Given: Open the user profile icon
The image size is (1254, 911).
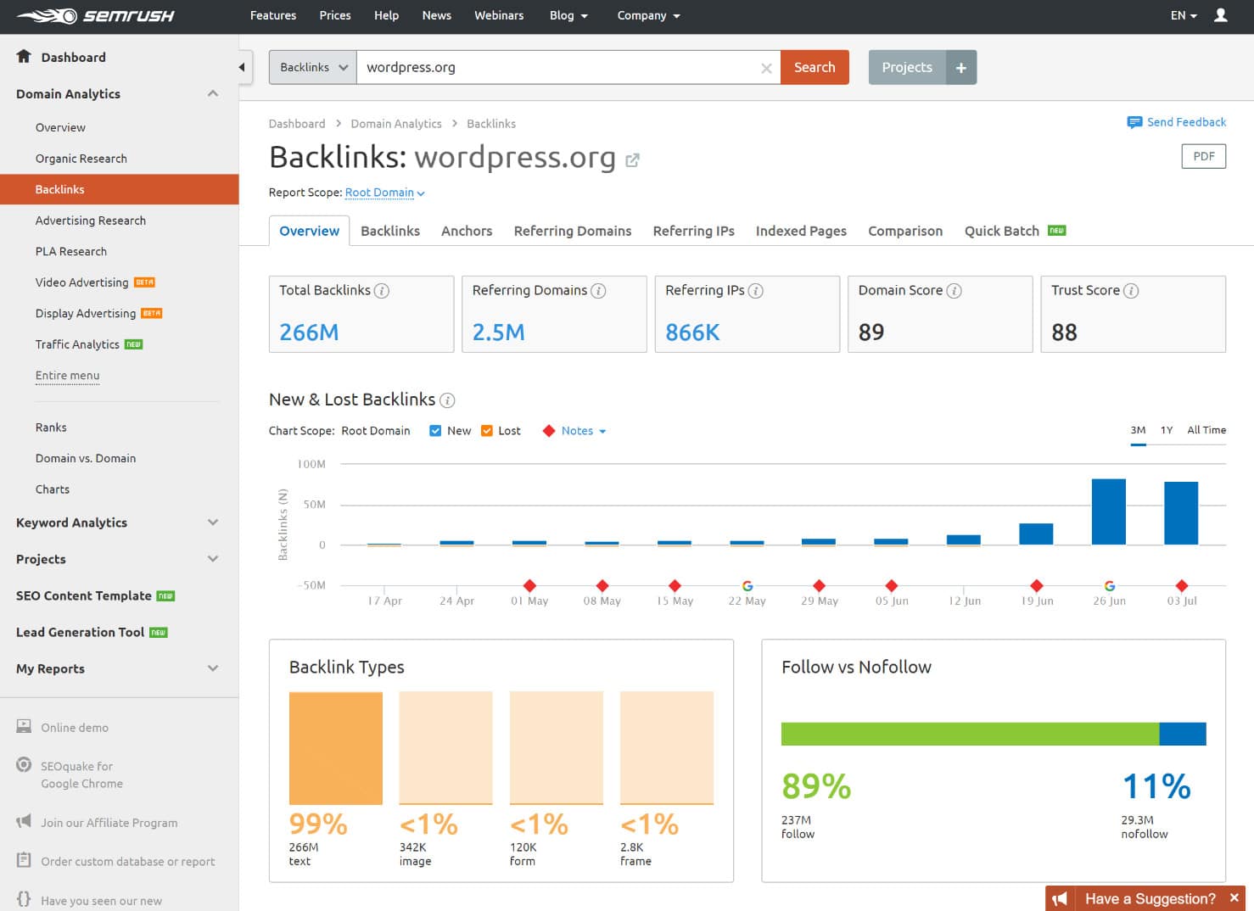Looking at the screenshot, I should pos(1220,15).
